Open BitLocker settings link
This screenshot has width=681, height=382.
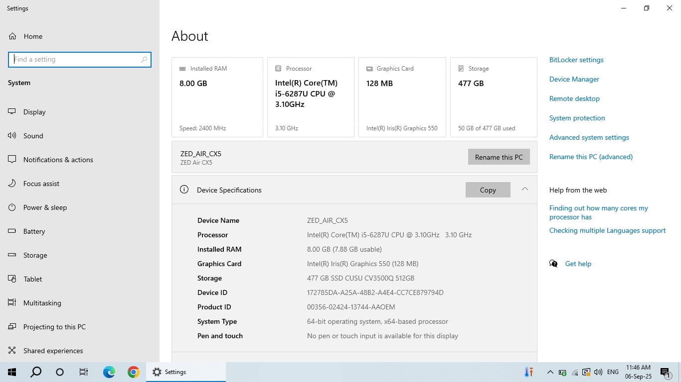click(x=576, y=60)
